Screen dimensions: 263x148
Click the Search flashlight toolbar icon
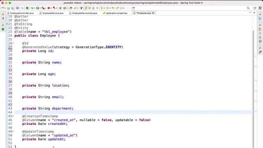75,8
